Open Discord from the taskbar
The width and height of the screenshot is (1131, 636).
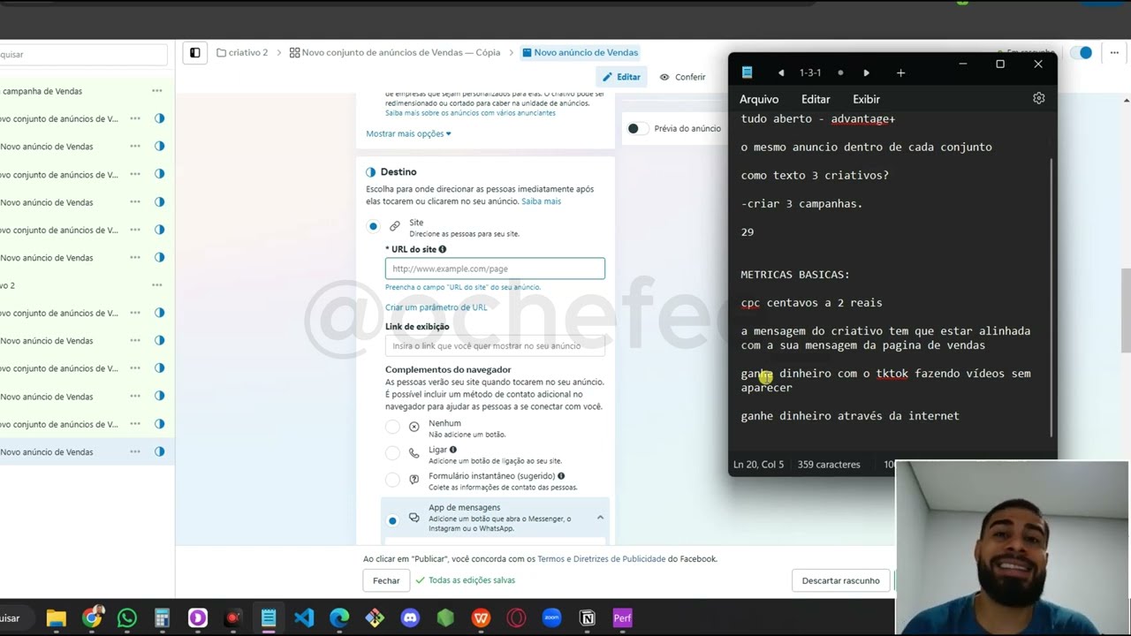coord(410,618)
